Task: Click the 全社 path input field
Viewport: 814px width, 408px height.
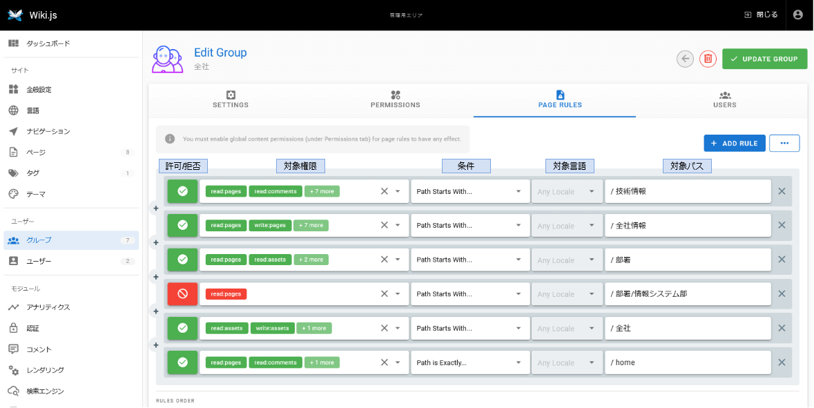Action: 687,329
